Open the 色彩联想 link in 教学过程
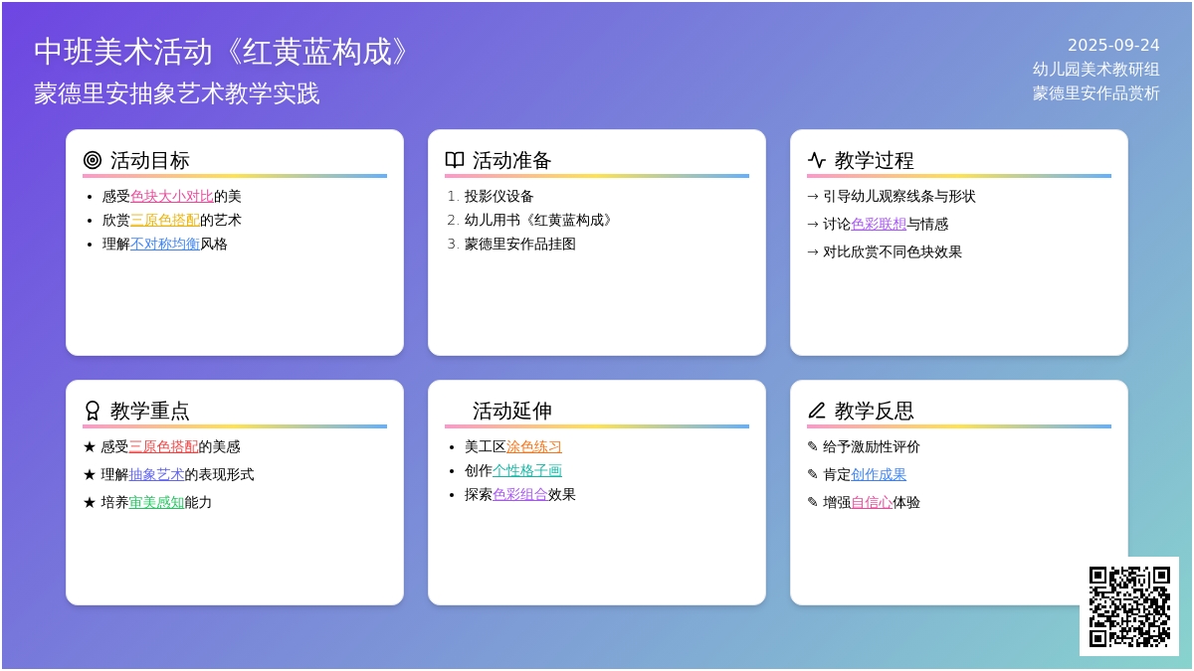Viewport: 1194px width, 671px height. click(x=879, y=225)
